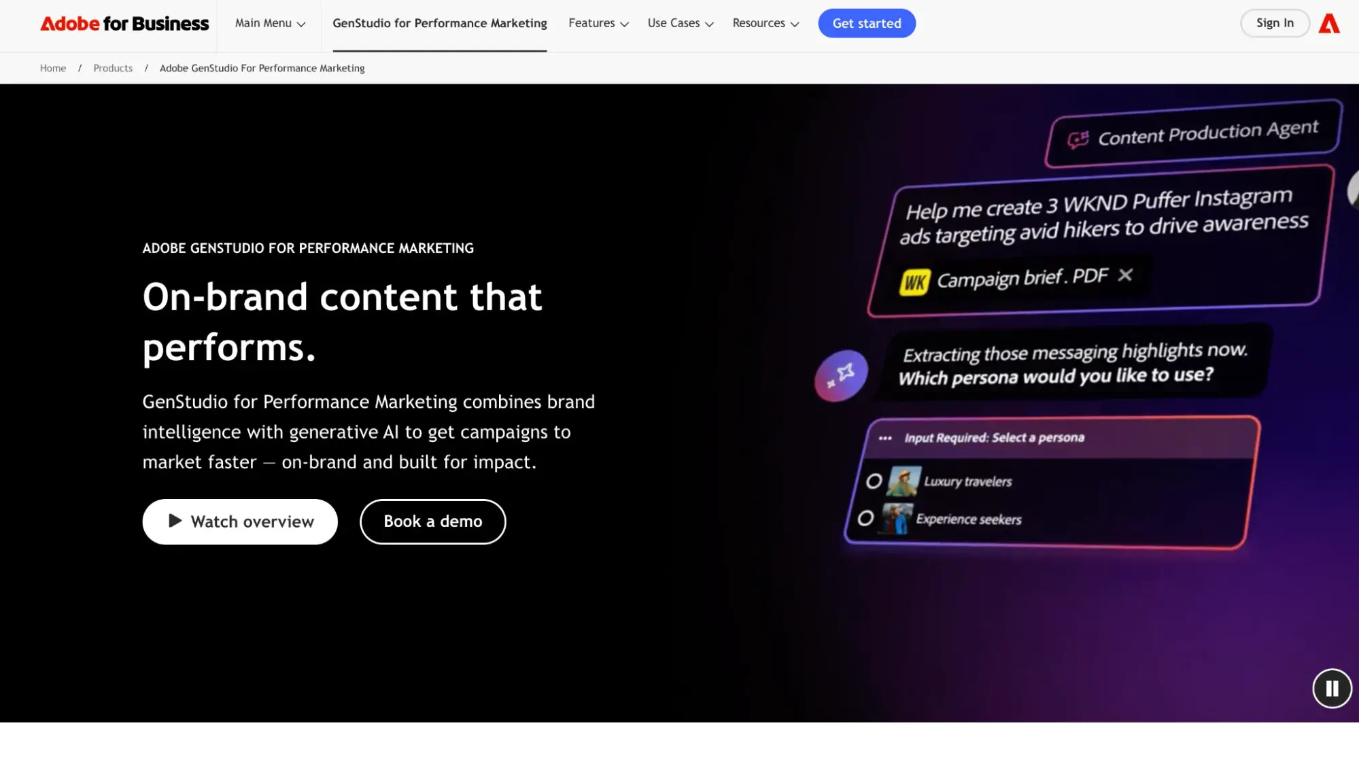Select the GenStudio for Performance Marketing tab
Image resolution: width=1359 pixels, height=781 pixels.
[x=439, y=22]
